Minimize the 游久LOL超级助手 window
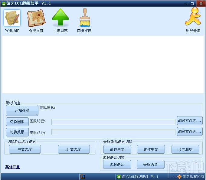 tap(185, 4)
